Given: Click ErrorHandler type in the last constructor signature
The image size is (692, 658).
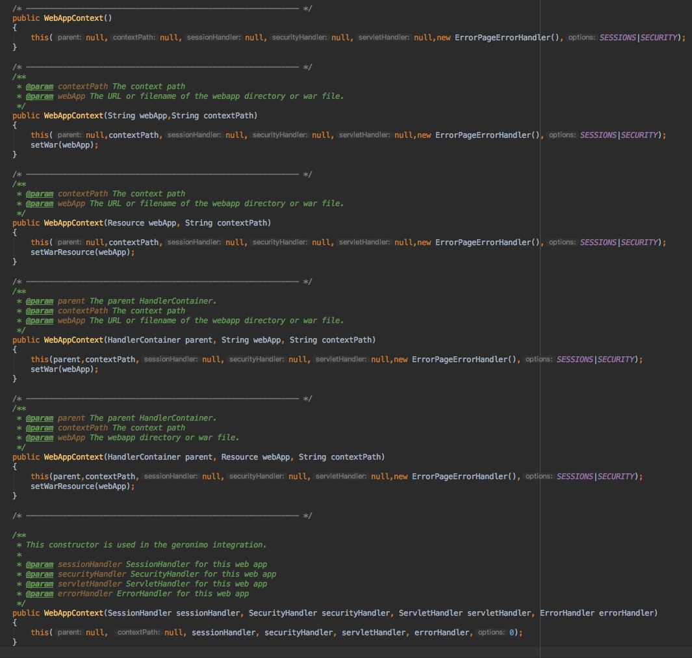Looking at the screenshot, I should [x=567, y=613].
